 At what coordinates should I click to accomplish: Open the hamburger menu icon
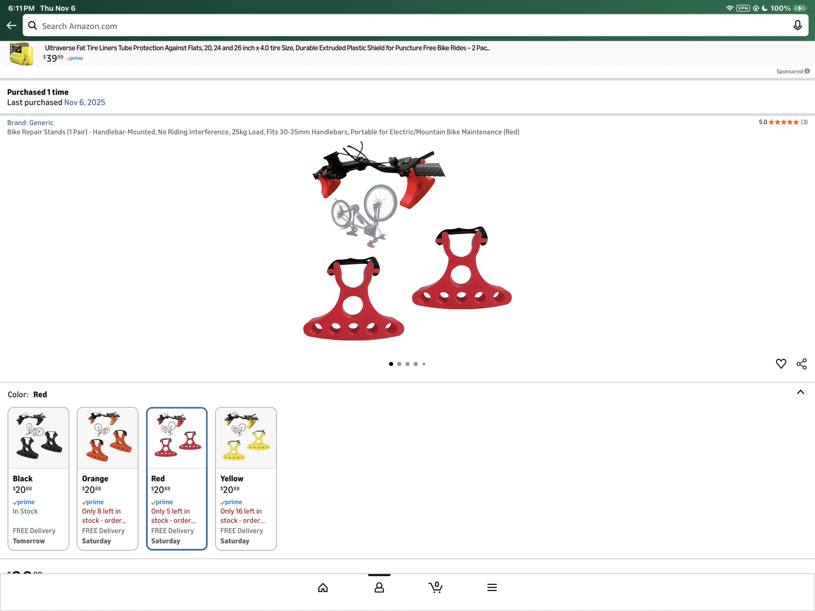[492, 587]
